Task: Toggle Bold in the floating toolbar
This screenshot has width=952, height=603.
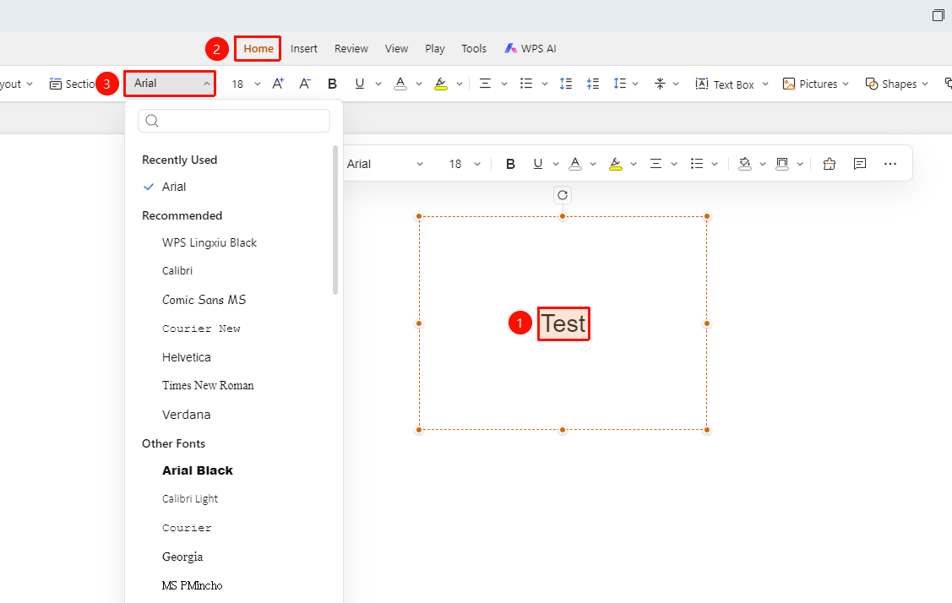Action: point(510,163)
